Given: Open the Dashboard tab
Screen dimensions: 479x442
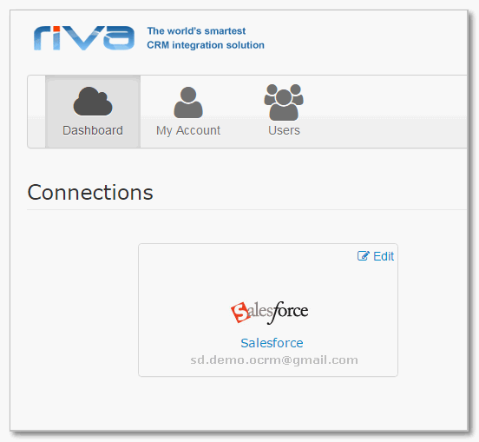Looking at the screenshot, I should (93, 111).
